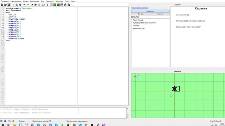This screenshot has height=126, width=225.
Task: Open the Редактирование menu
Action: [x=16, y=1]
